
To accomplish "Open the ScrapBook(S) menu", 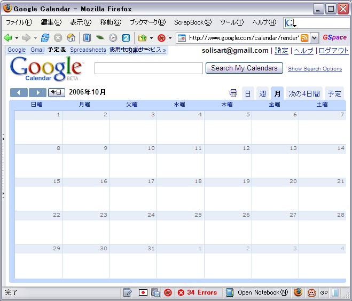I will [193, 22].
